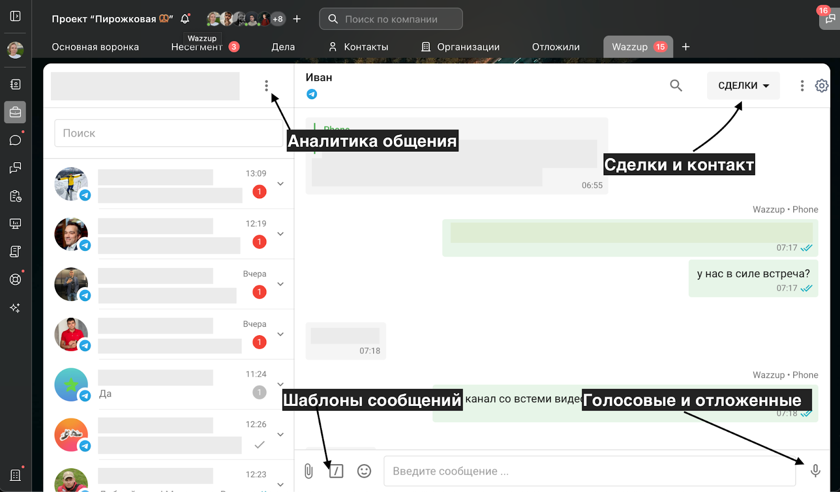Open the chat with snowy mountain avatar
The width and height of the screenshot is (840, 492).
tap(168, 184)
